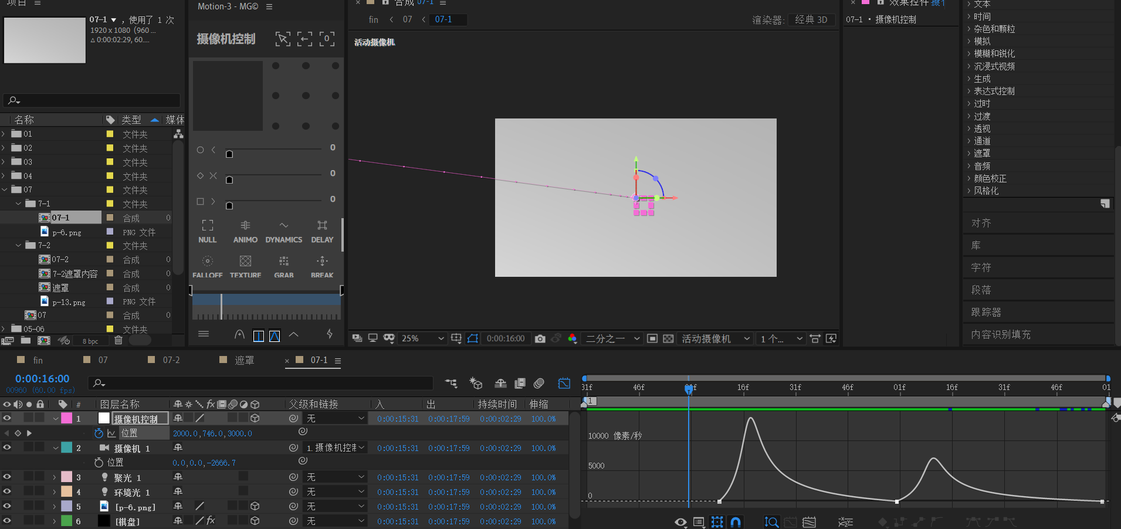Click the lightning icon in Motion-3 panel

tap(330, 334)
